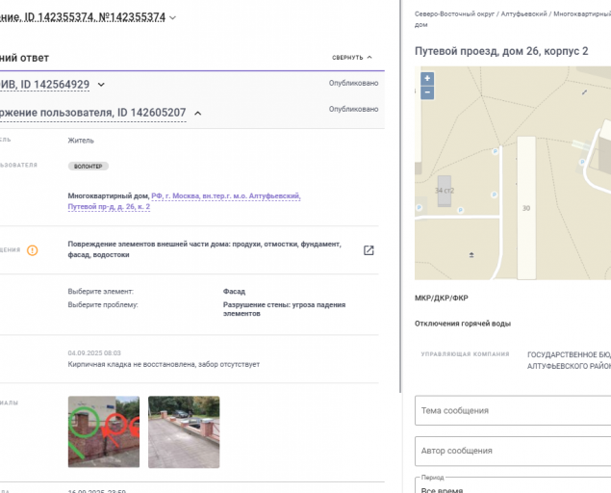Click the ID 142605207 entry title
Screen dimensions: 611x493
point(92,113)
